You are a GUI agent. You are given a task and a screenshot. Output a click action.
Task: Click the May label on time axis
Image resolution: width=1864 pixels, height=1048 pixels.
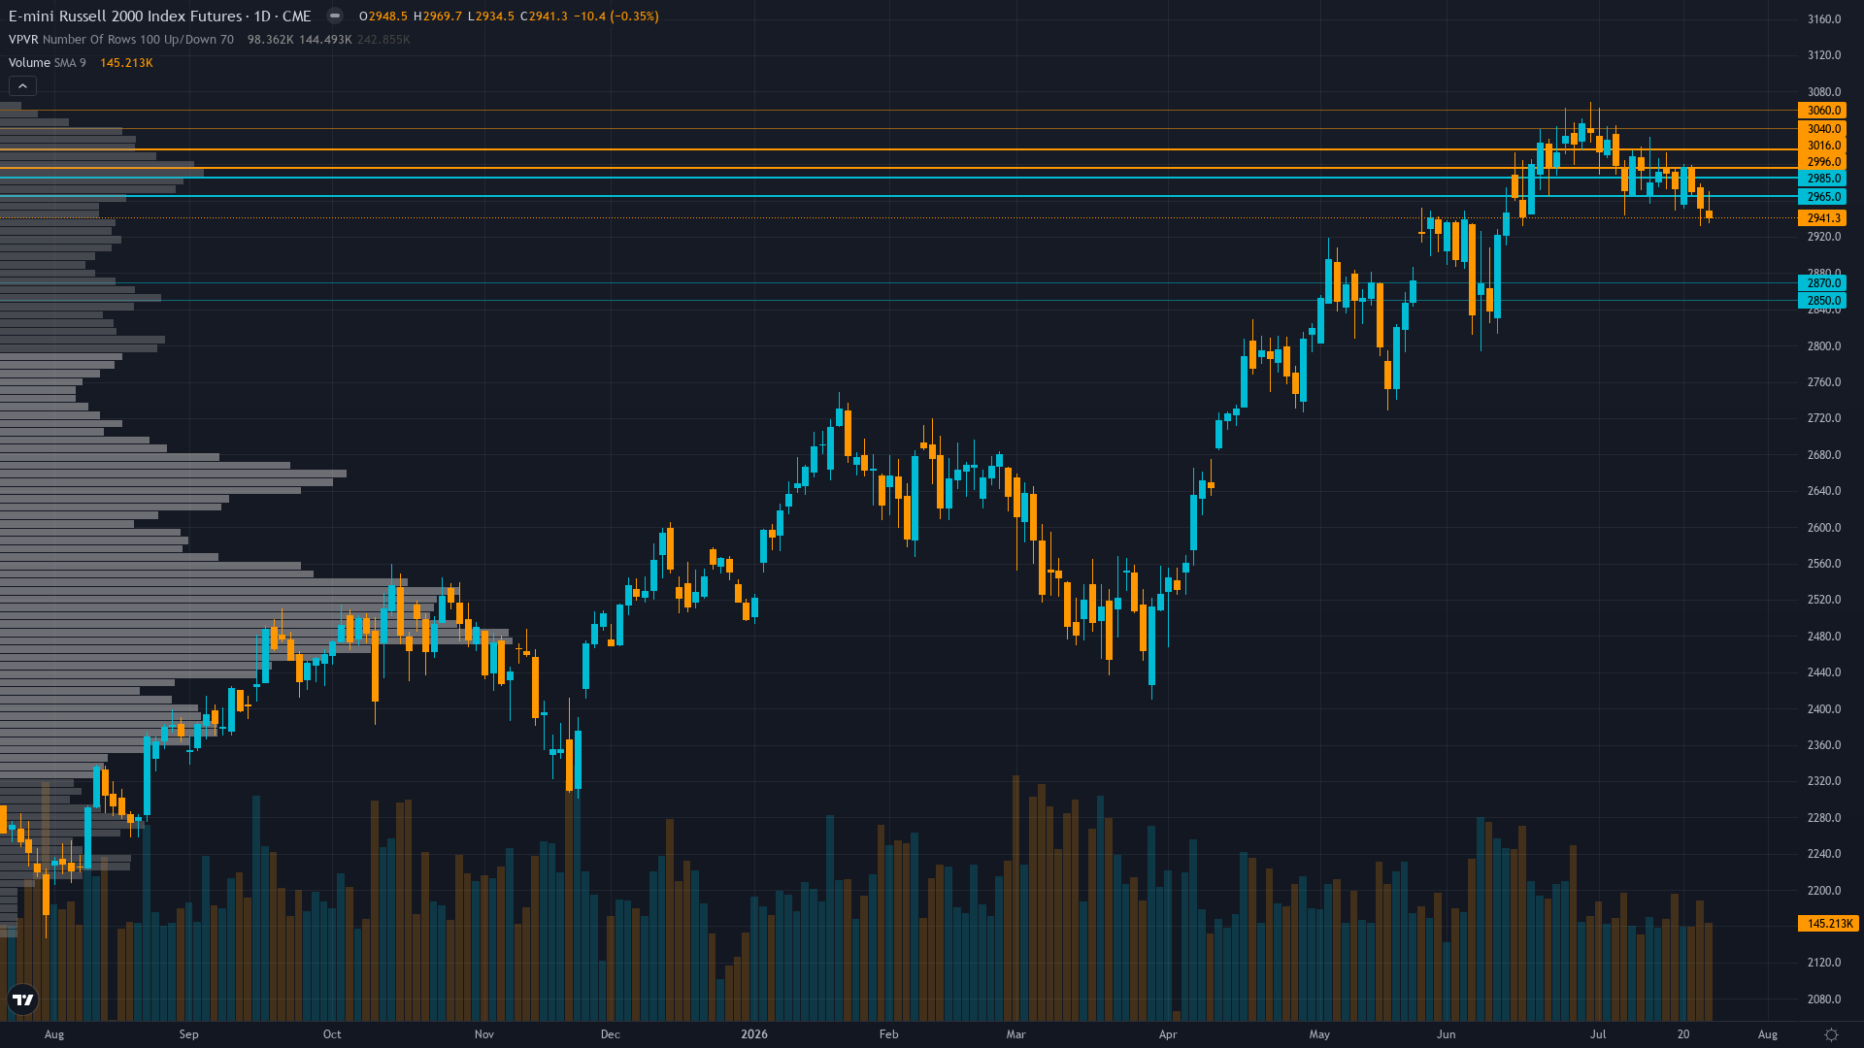[1319, 1034]
